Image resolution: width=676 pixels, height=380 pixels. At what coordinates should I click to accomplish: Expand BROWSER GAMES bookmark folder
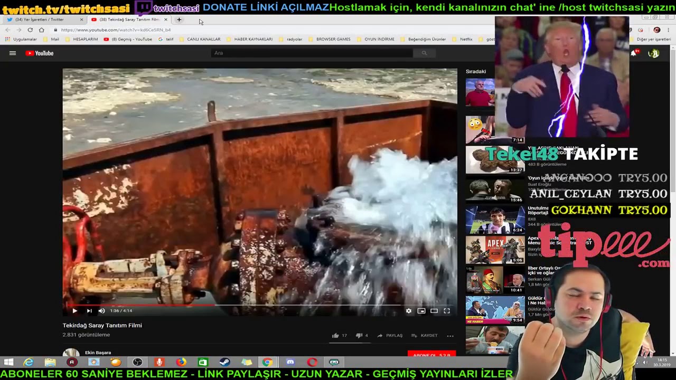click(329, 39)
